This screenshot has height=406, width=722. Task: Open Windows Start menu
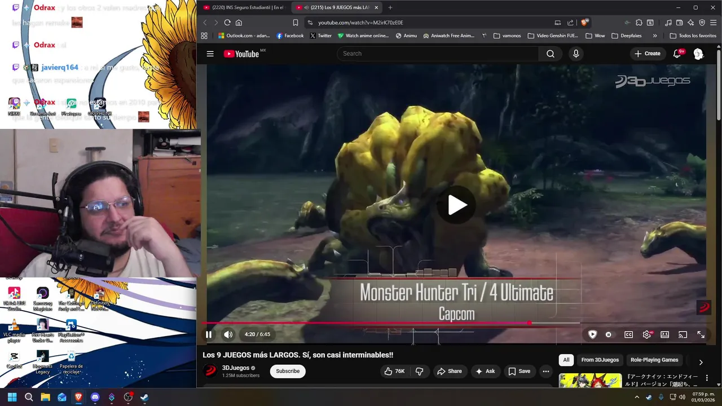[x=12, y=397]
